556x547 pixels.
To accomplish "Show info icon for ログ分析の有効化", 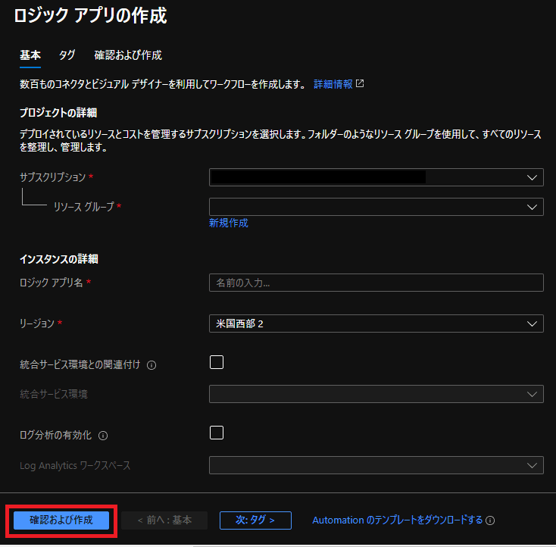I will (x=103, y=436).
